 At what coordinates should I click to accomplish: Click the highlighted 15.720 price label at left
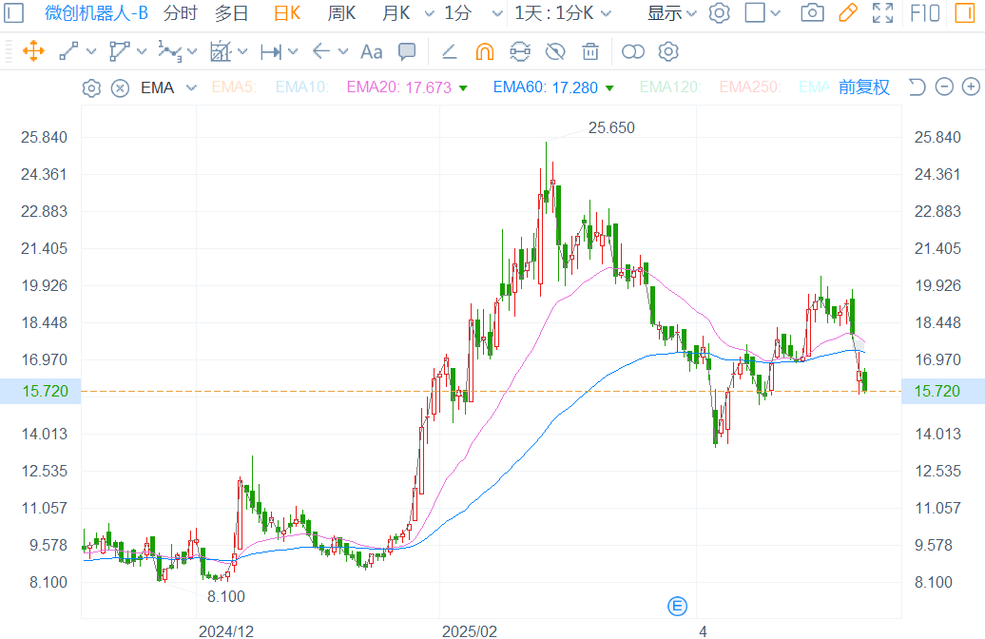click(46, 392)
